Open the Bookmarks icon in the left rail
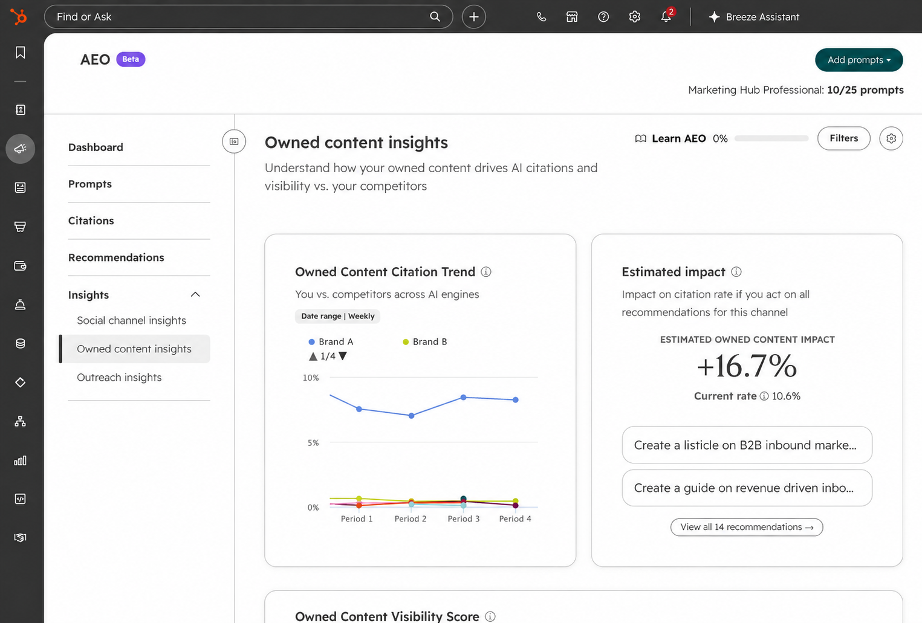The height and width of the screenshot is (623, 922). (x=21, y=53)
